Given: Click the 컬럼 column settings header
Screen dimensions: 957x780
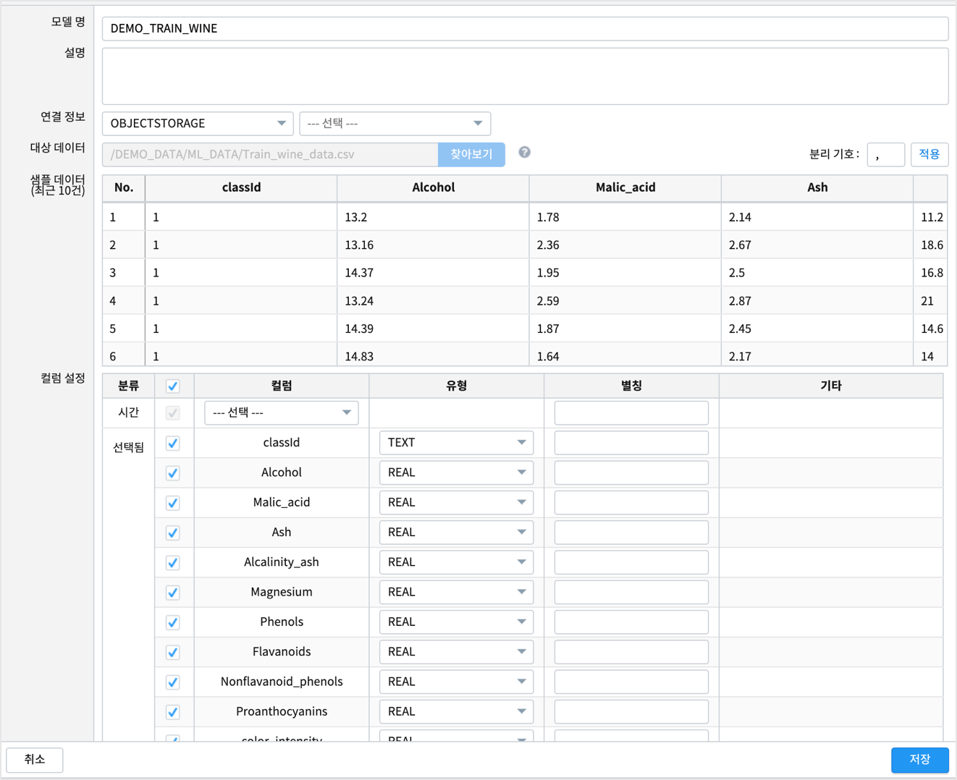Looking at the screenshot, I should (282, 386).
